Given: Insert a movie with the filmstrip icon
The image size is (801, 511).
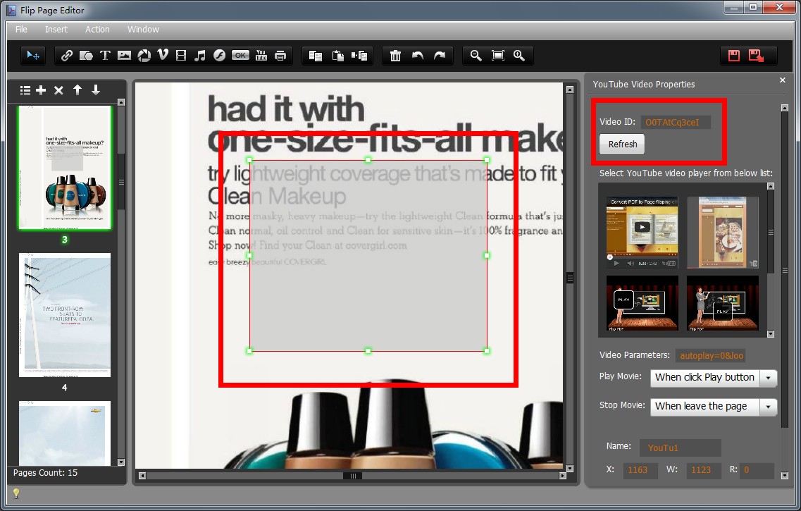Looking at the screenshot, I should pos(181,56).
